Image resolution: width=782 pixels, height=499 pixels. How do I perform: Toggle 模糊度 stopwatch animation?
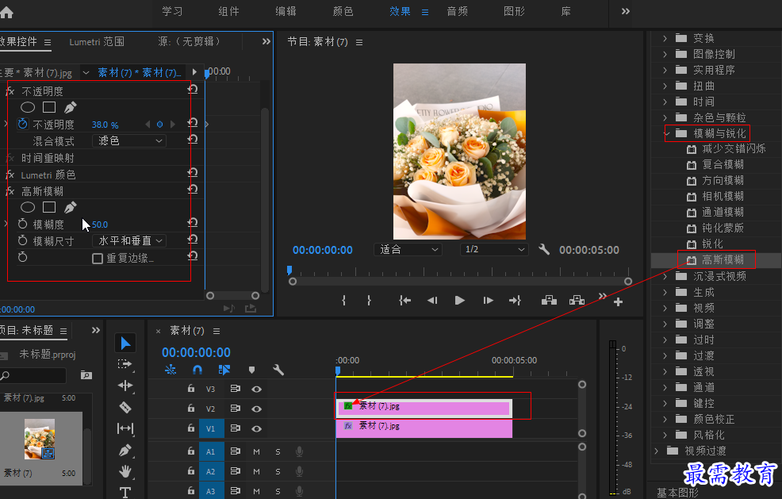pyautogui.click(x=23, y=224)
